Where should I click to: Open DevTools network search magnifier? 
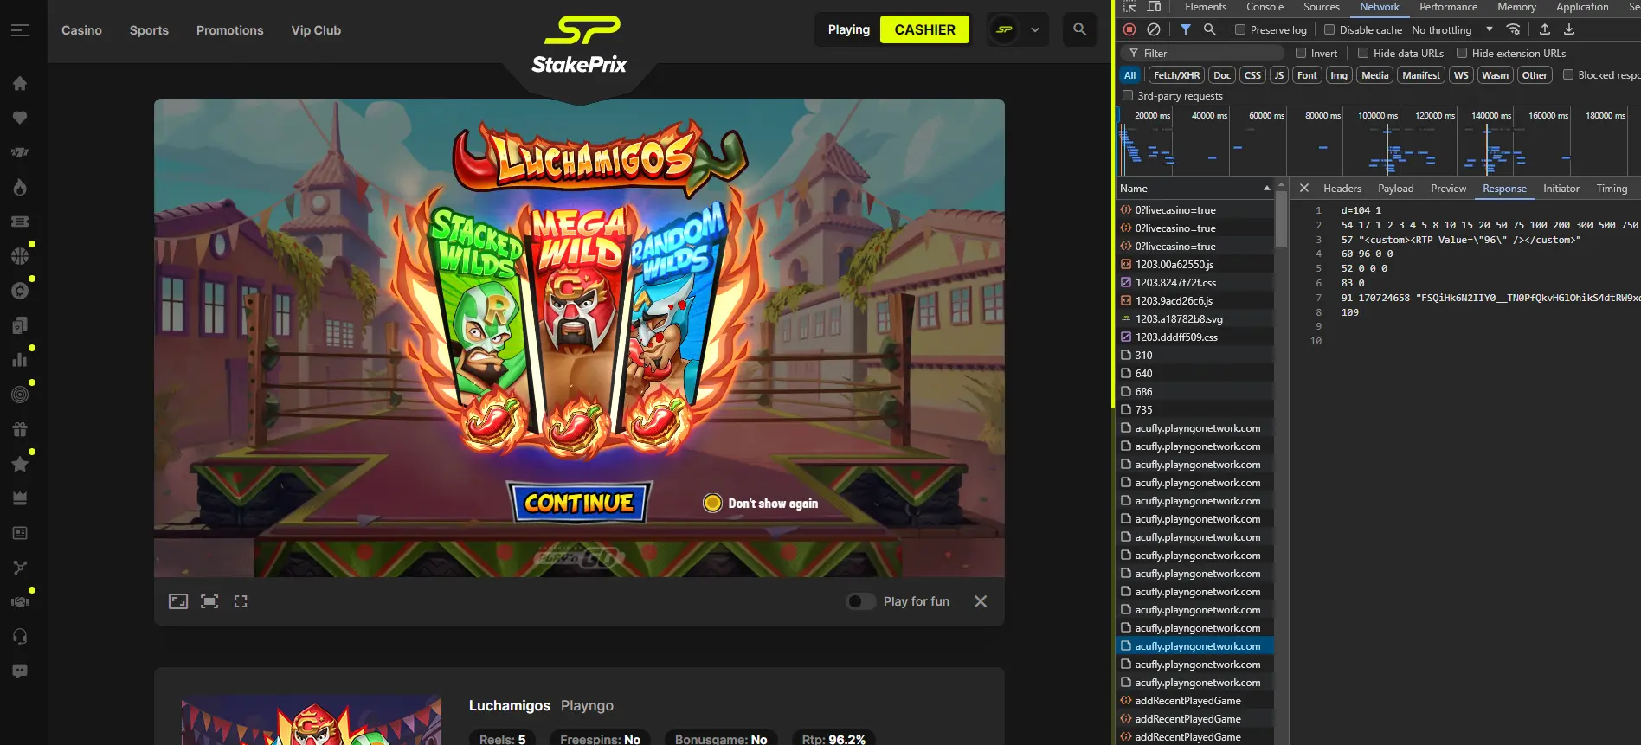(1210, 29)
